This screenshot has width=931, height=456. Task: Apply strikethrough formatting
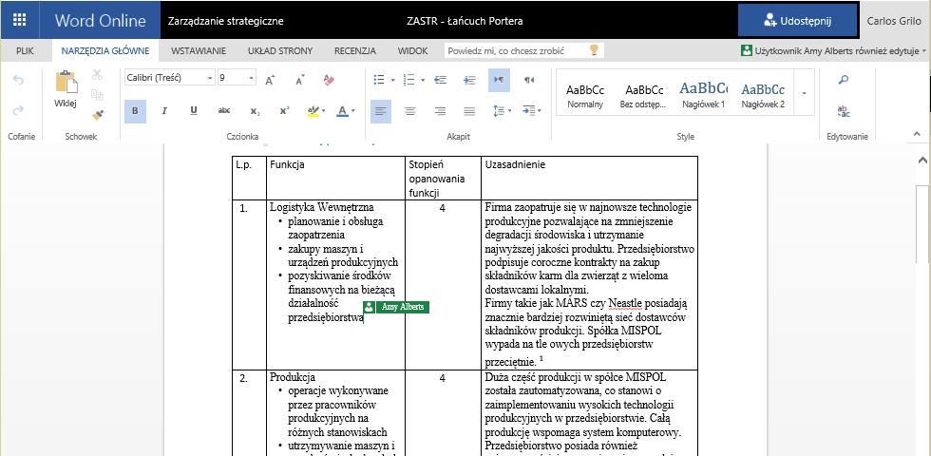tap(224, 110)
